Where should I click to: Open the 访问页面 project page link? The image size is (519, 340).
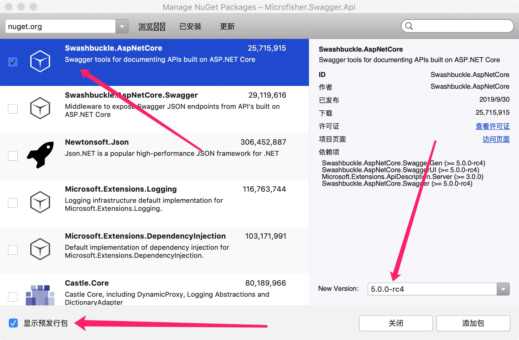pyautogui.click(x=496, y=139)
